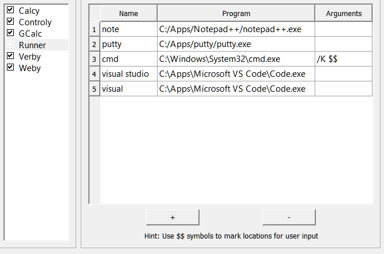
Task: Select the Controly plugin label
Action: coord(36,22)
